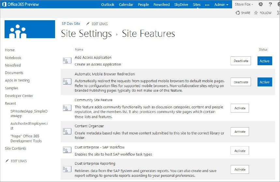The height and width of the screenshot is (182, 280).
Task: Open Notebook in left navigation
Action: coord(13,58)
